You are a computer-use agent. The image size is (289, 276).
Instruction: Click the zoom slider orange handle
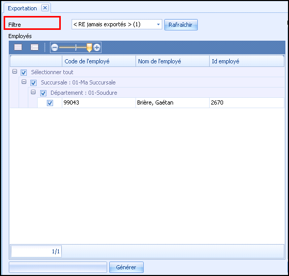pyautogui.click(x=89, y=48)
